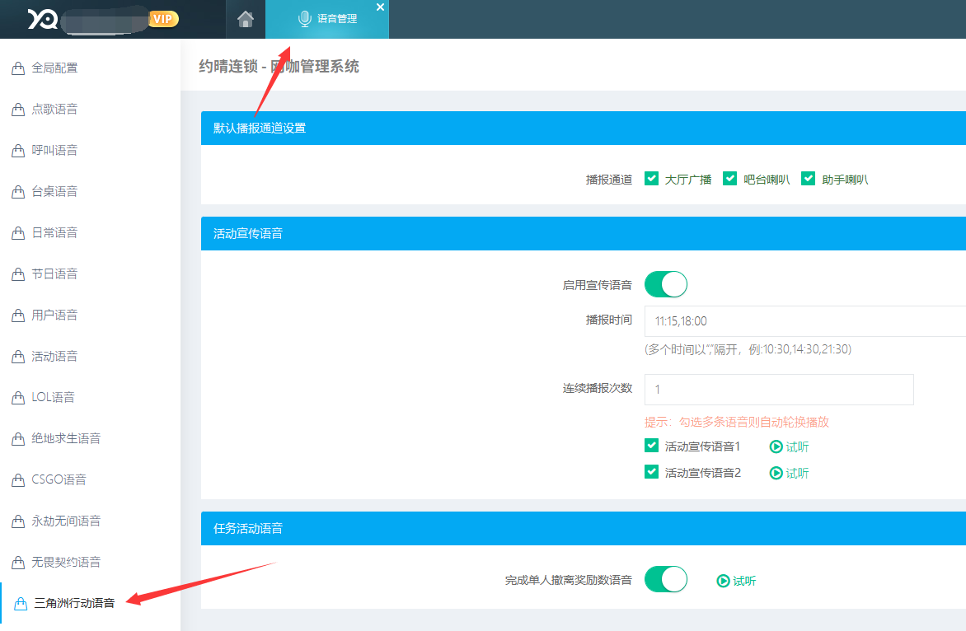
Task: Click bag icon beside LOL语音
Action: point(18,399)
